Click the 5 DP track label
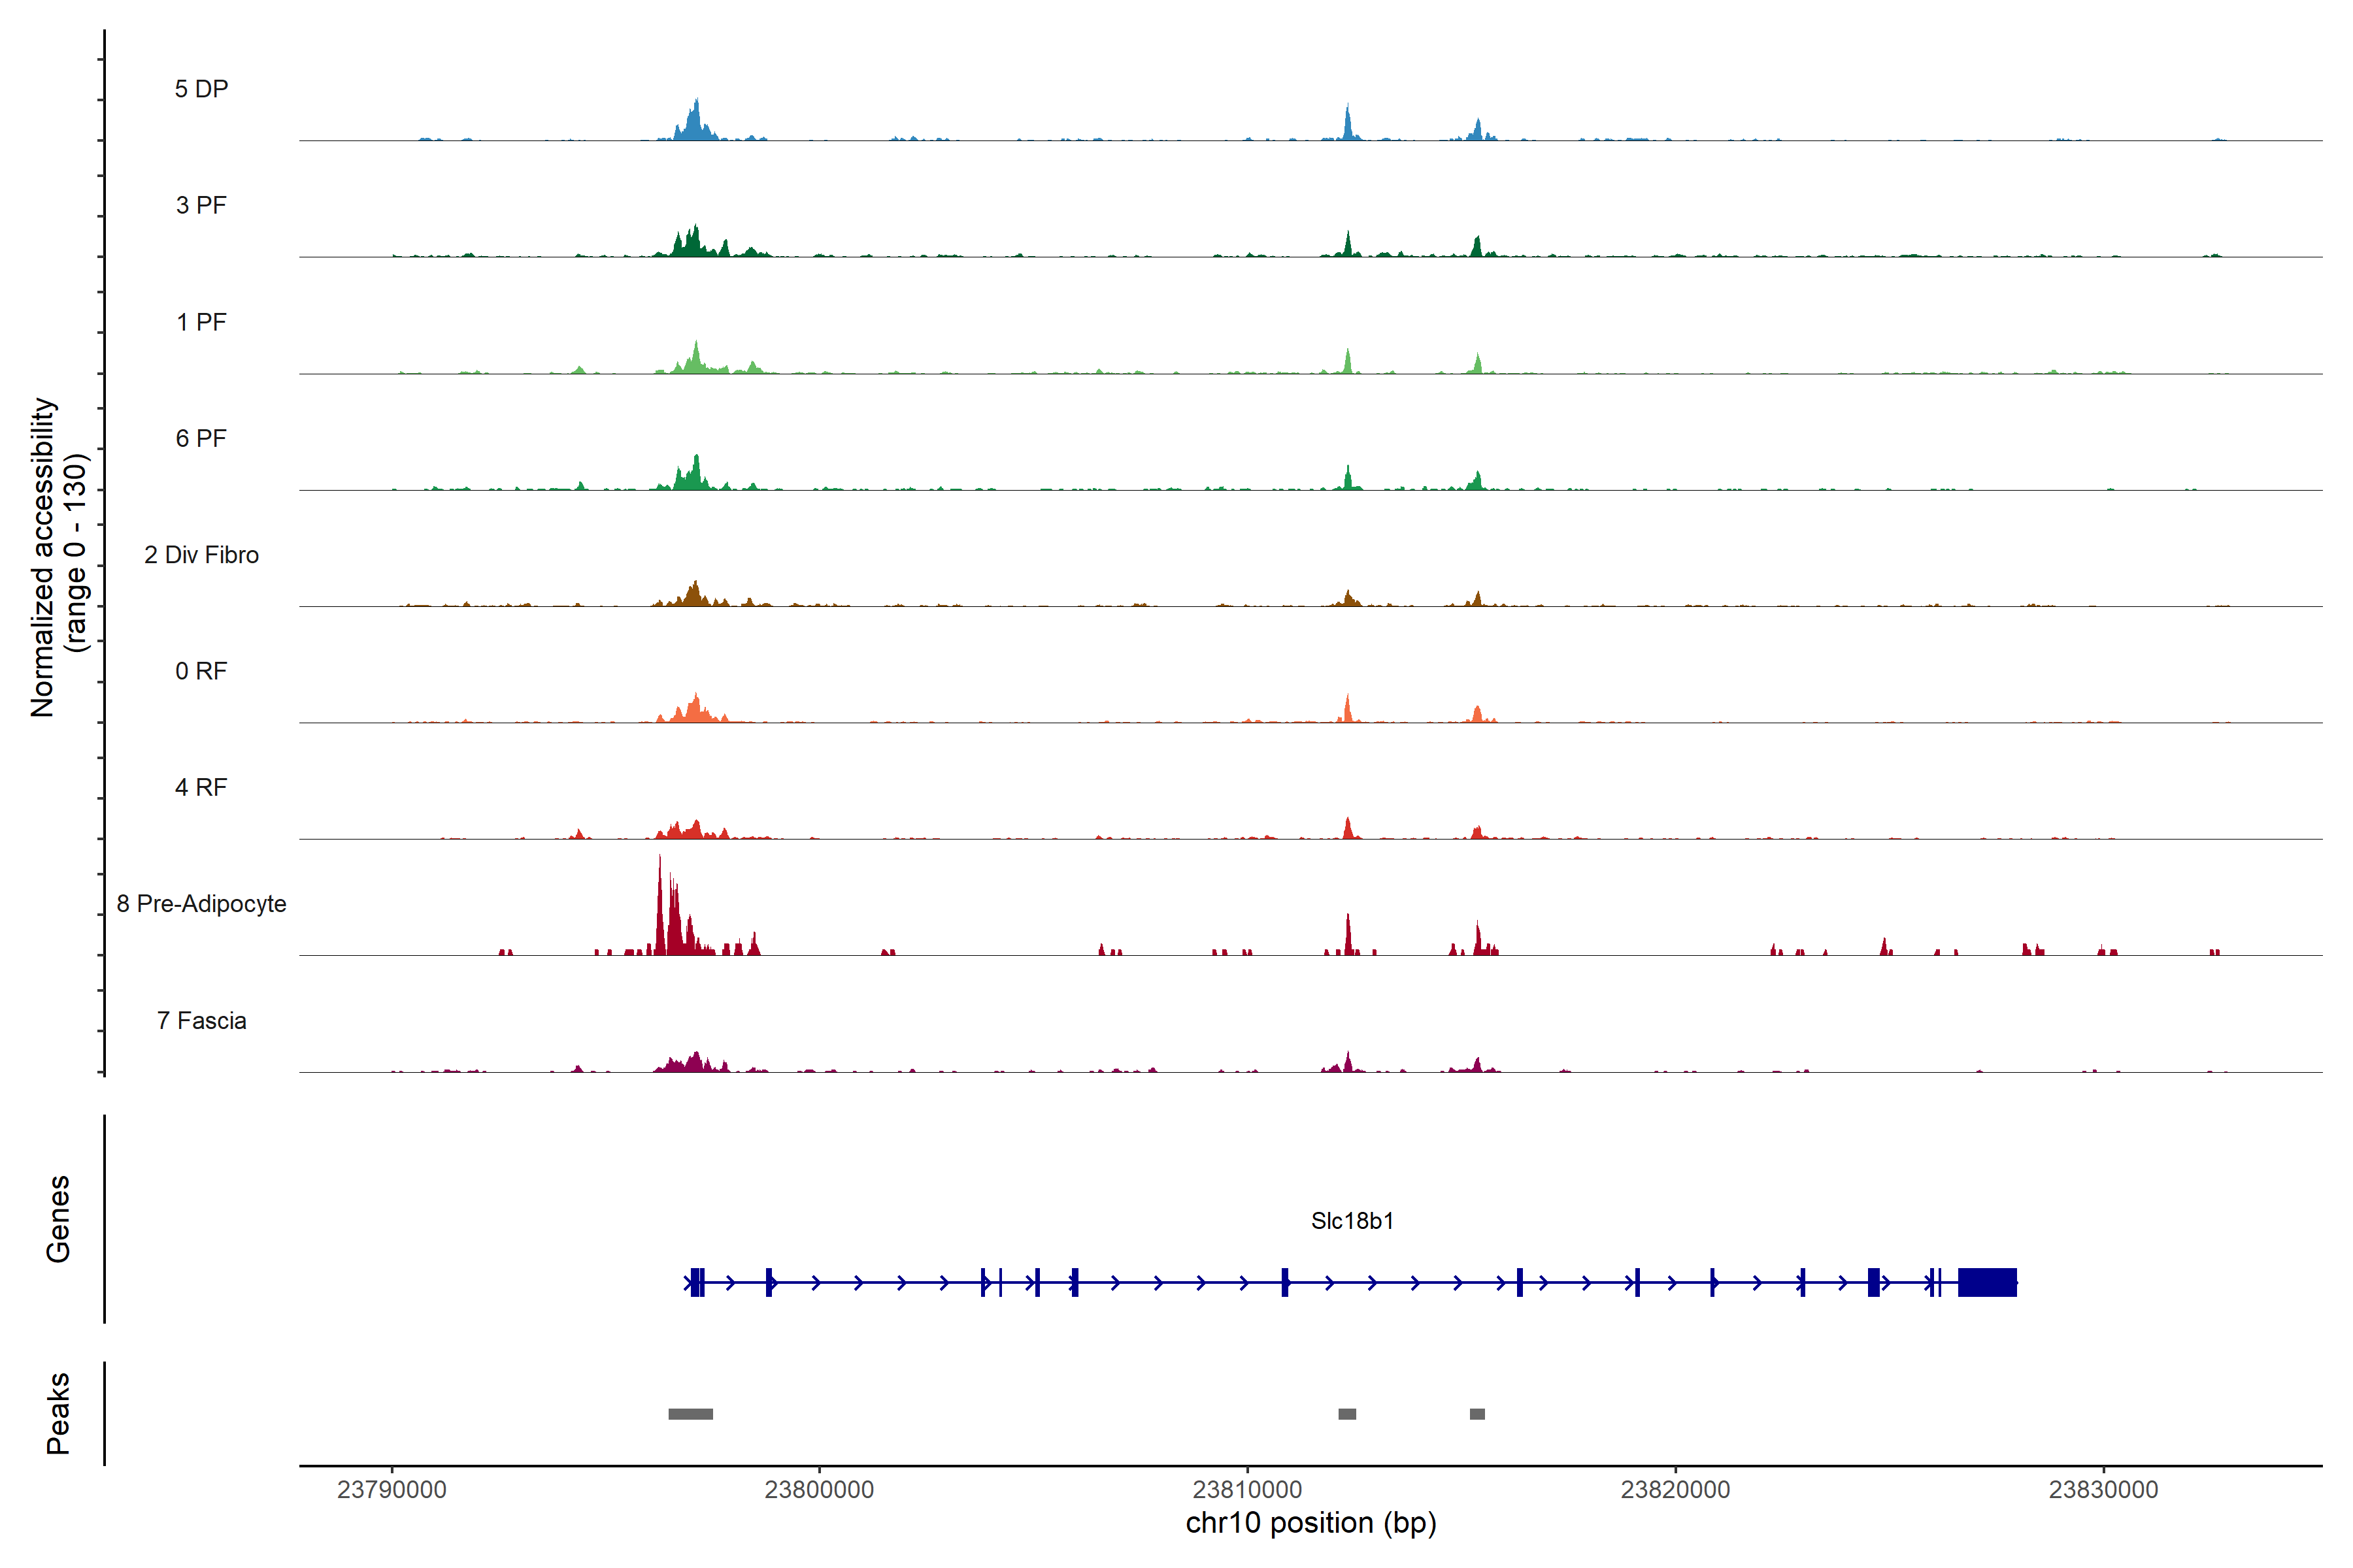This screenshot has height=1568, width=2353. [201, 89]
